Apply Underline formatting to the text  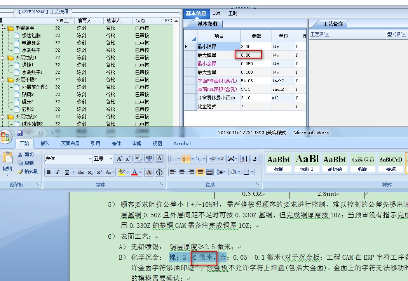(x=67, y=172)
